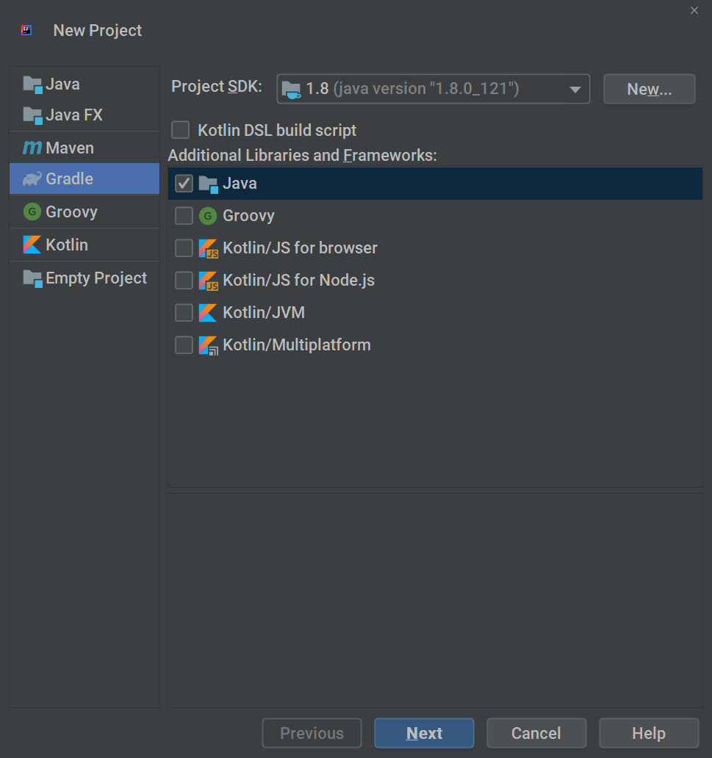
Task: Check the Kotlin/JS for browser checkbox
Action: pyautogui.click(x=184, y=248)
